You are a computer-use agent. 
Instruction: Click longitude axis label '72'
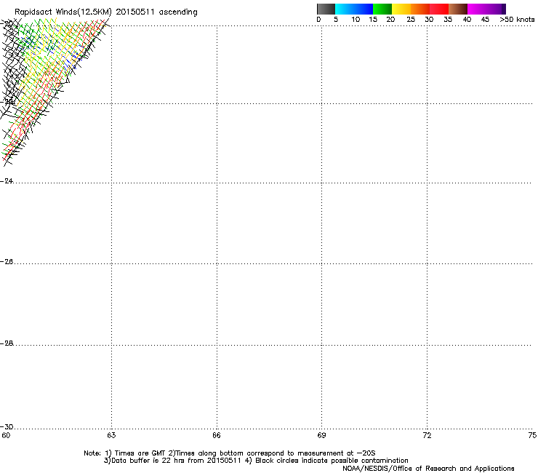click(427, 436)
